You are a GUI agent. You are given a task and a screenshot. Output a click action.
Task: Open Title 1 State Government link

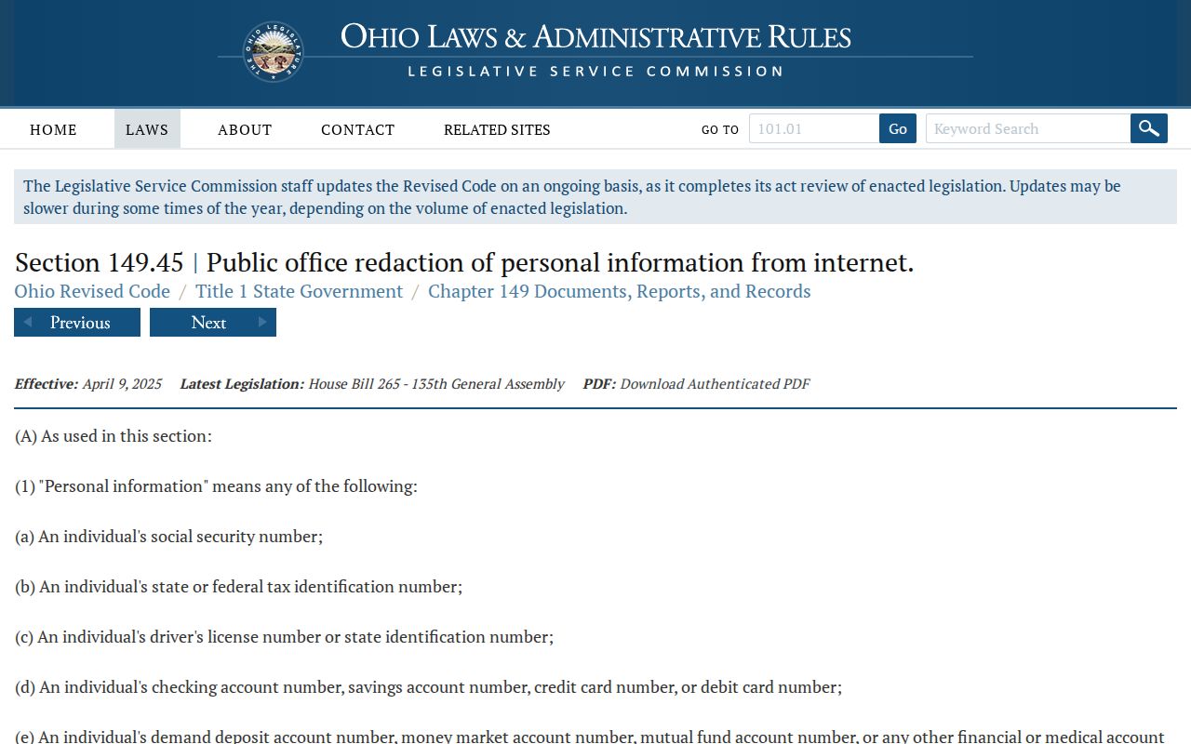click(299, 291)
